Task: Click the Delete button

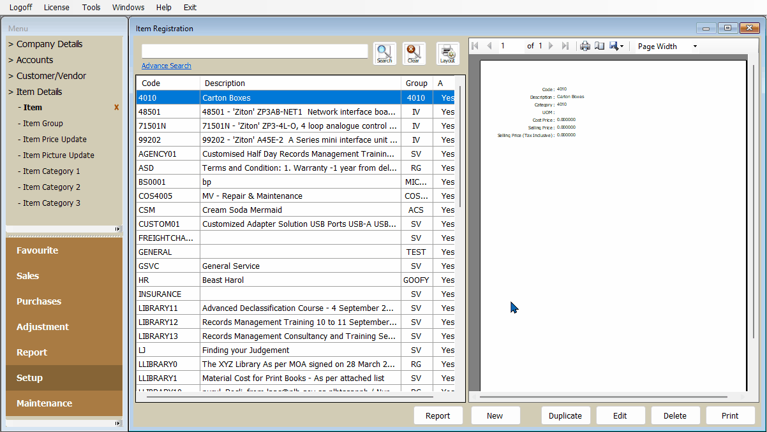Action: pos(675,415)
